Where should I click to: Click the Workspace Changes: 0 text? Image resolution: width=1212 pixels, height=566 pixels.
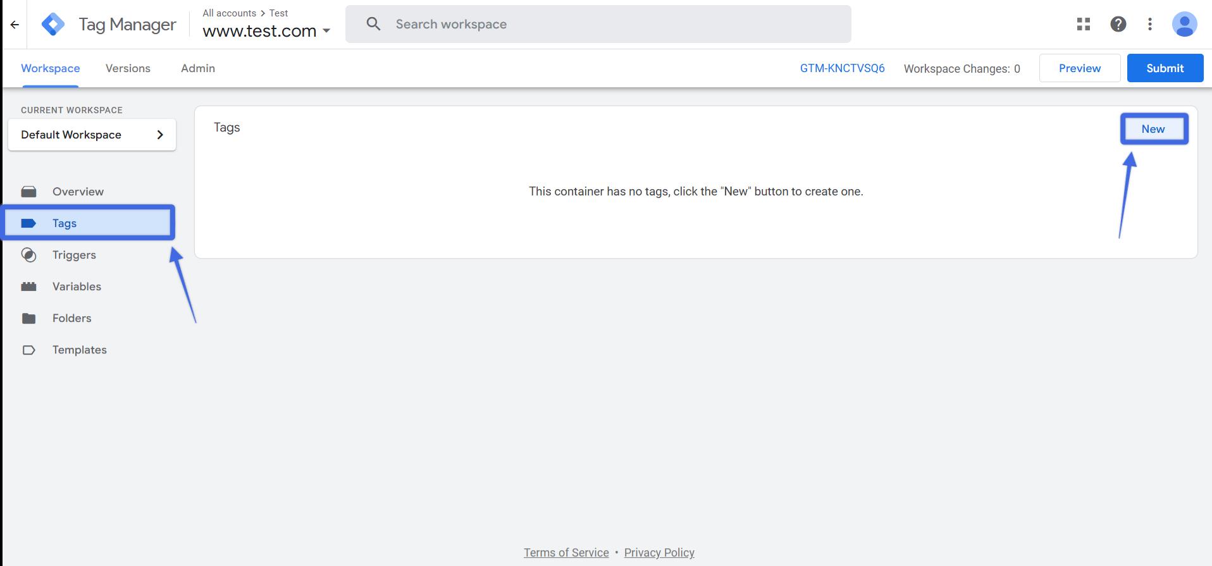962,68
